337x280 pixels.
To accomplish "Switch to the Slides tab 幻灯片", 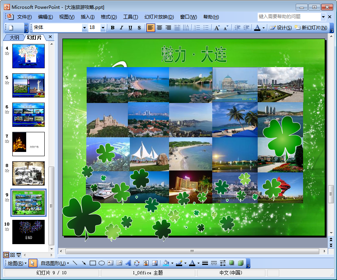I will pyautogui.click(x=34, y=37).
